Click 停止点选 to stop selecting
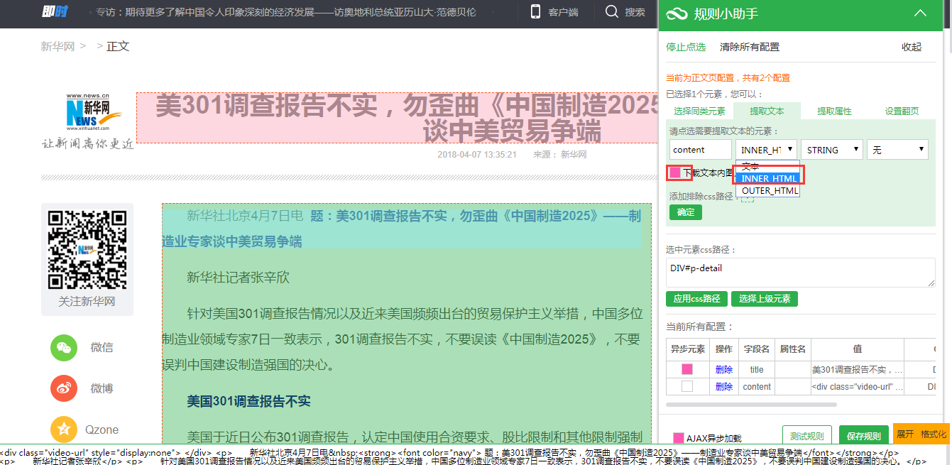952x465 pixels. pyautogui.click(x=686, y=47)
